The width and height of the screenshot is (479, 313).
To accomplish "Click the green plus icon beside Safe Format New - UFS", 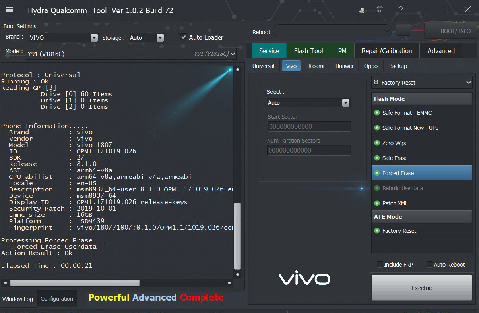I will click(x=377, y=128).
